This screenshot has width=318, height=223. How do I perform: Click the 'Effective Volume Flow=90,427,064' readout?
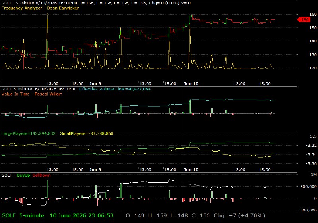115,89
